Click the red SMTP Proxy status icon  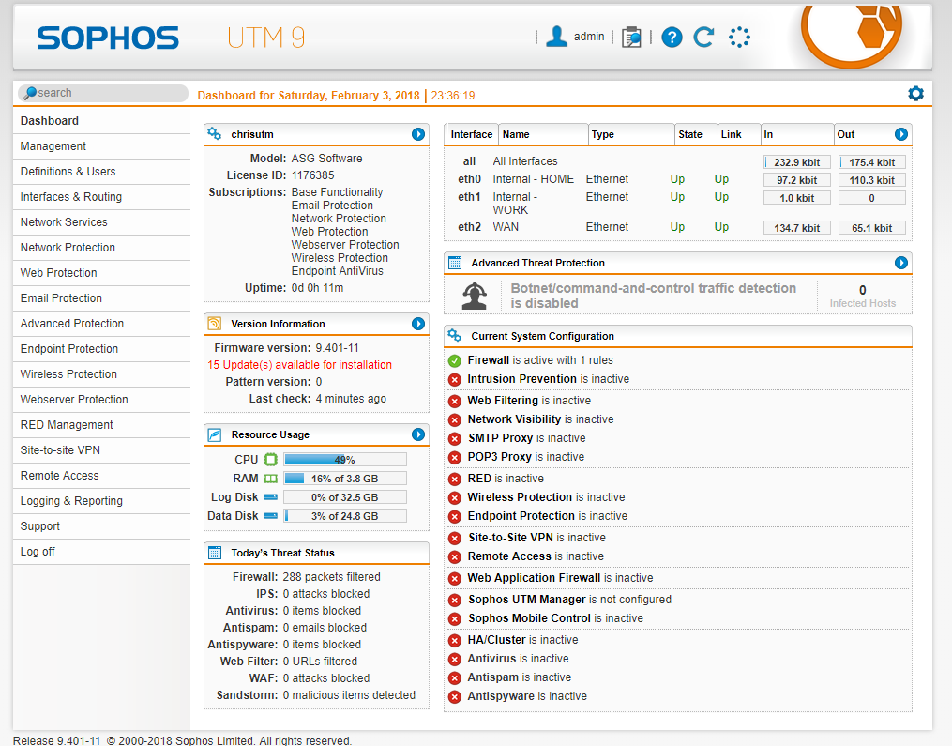tap(454, 438)
